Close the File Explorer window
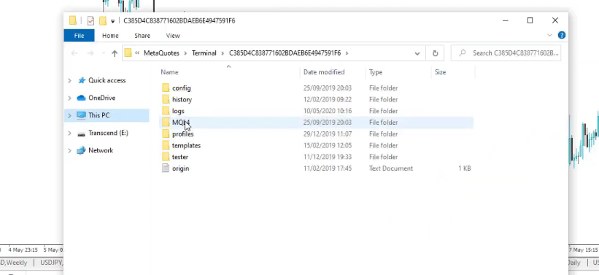This screenshot has width=599, height=275. 555,20
